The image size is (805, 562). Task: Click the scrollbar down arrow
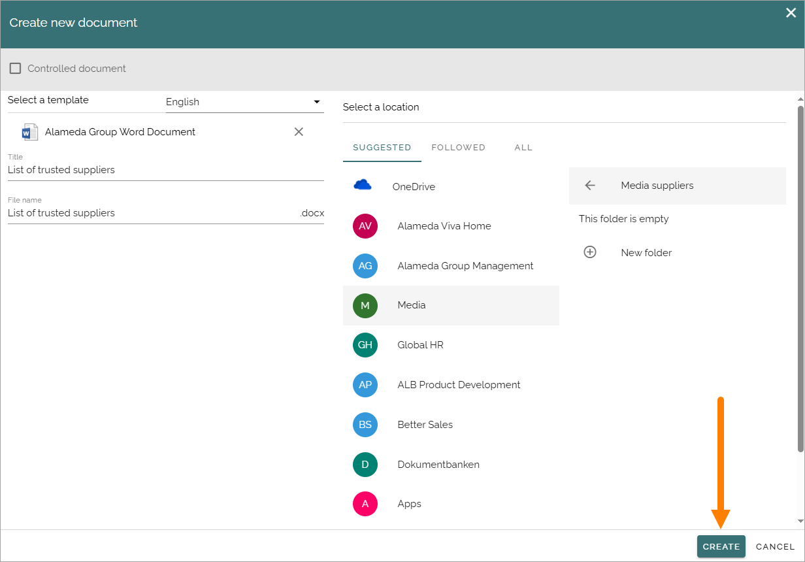coord(800,521)
